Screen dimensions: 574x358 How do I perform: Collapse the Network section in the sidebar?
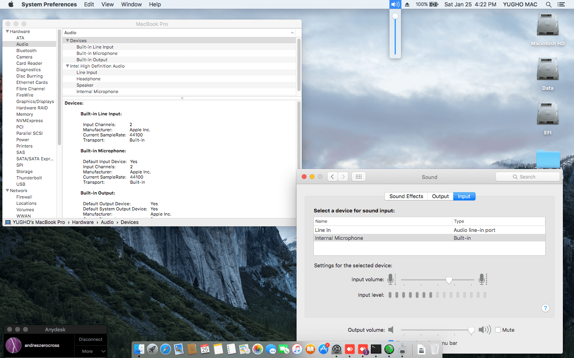7,191
